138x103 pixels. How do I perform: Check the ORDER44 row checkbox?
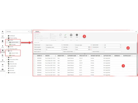coord(34,68)
